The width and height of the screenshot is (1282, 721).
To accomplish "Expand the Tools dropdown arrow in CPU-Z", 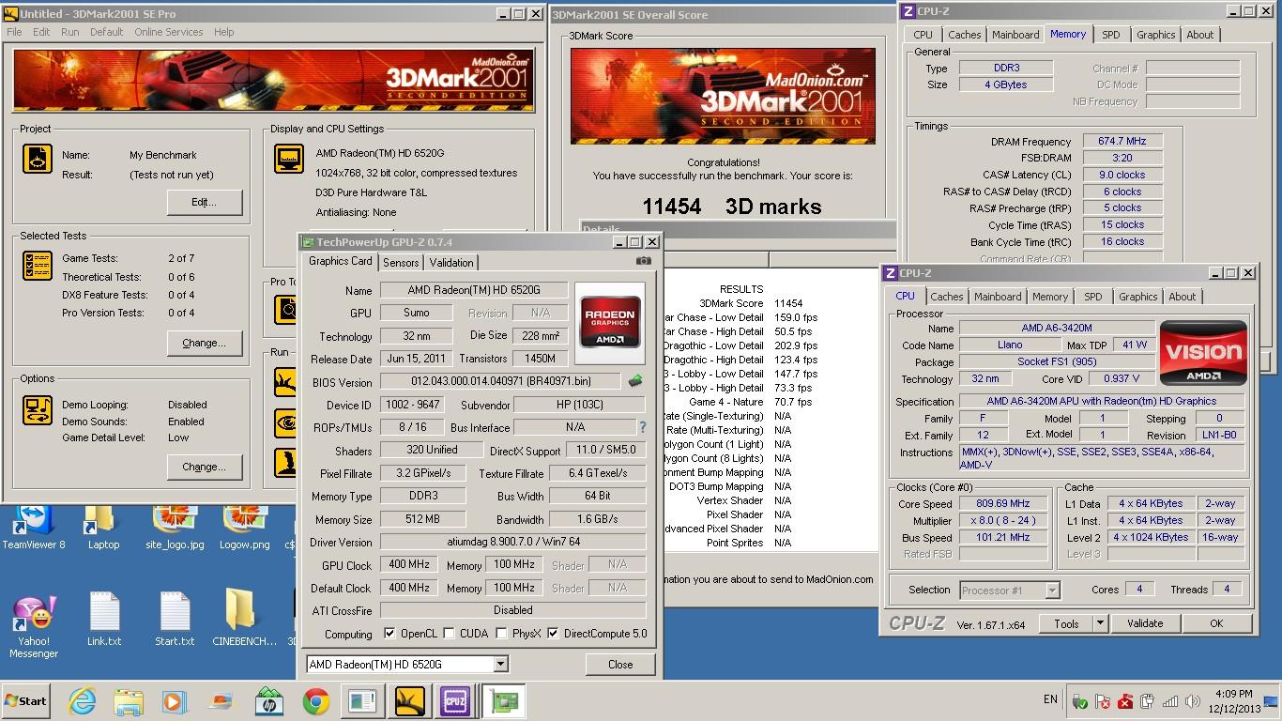I will pyautogui.click(x=1100, y=623).
